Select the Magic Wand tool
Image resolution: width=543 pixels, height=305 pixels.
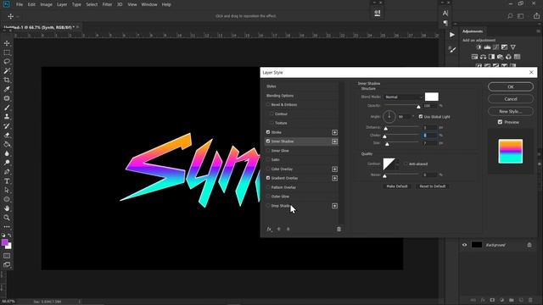point(7,71)
